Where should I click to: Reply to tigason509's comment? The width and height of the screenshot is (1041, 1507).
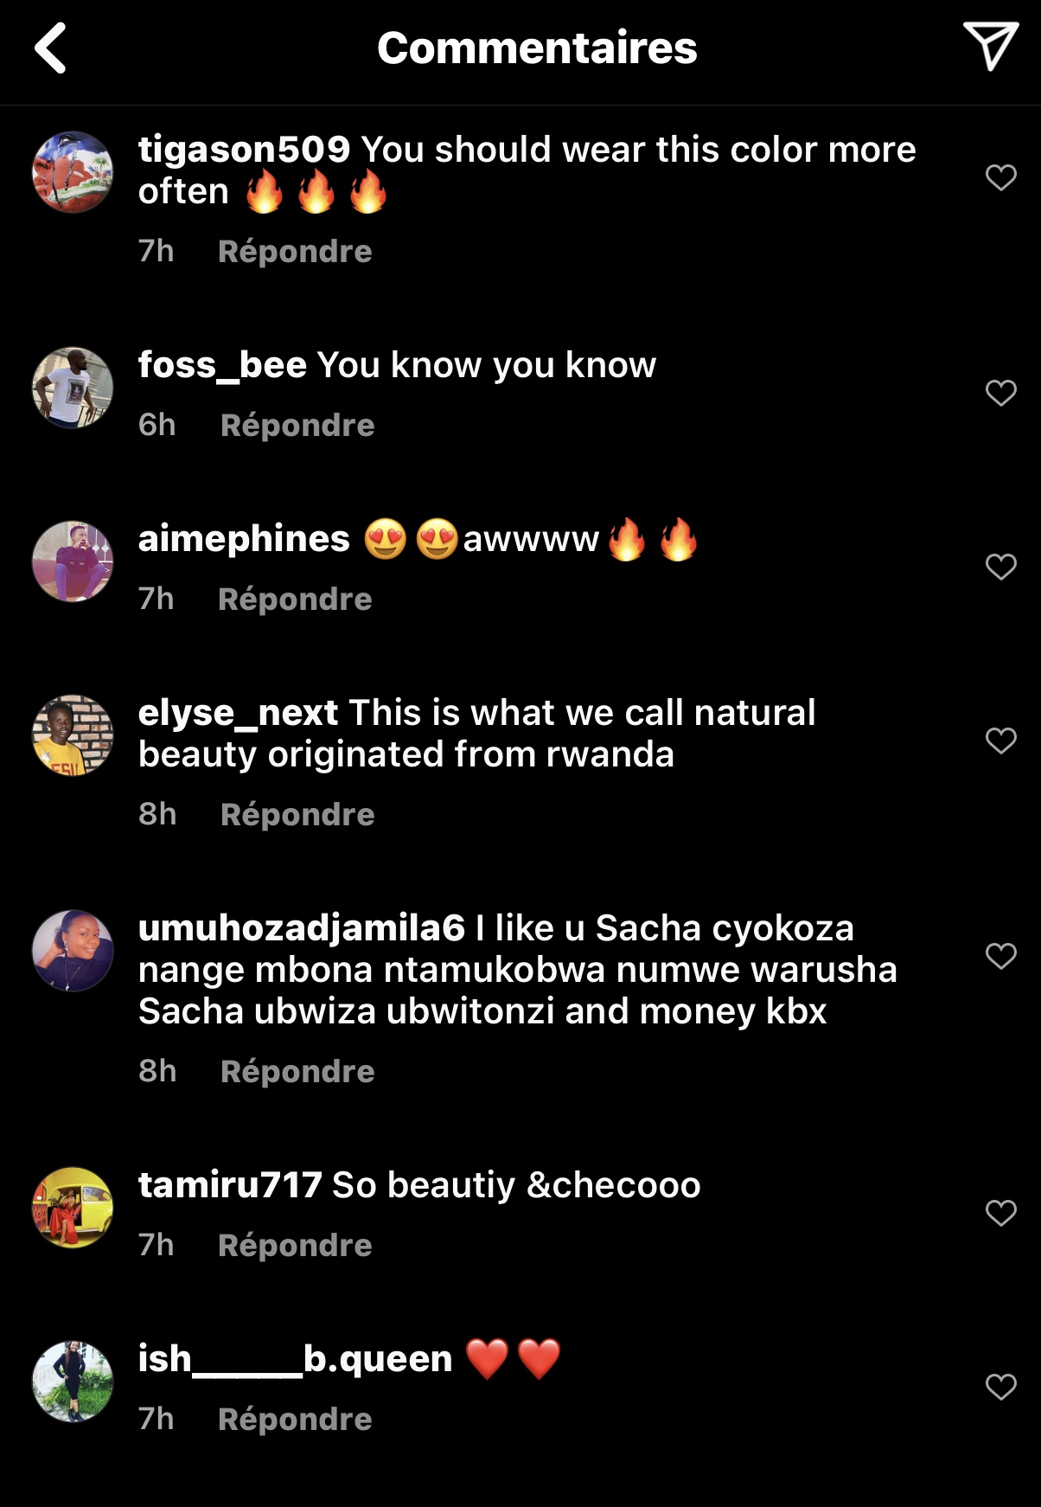[295, 252]
